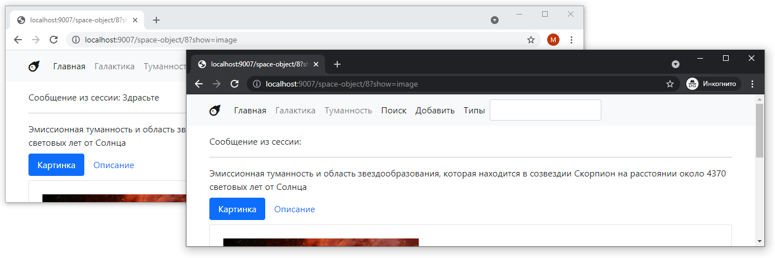The height and width of the screenshot is (258, 775).
Task: Click the comet logo in the incognito page navbar
Action: click(x=215, y=111)
